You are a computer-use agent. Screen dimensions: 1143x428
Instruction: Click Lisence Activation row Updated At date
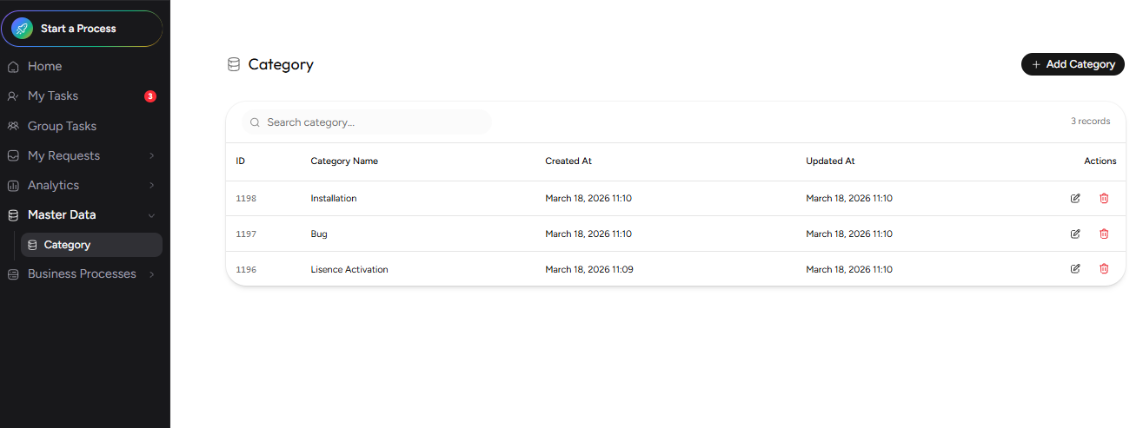tap(849, 270)
